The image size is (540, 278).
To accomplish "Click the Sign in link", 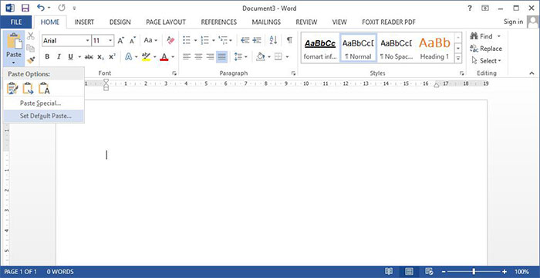I will pos(513,22).
